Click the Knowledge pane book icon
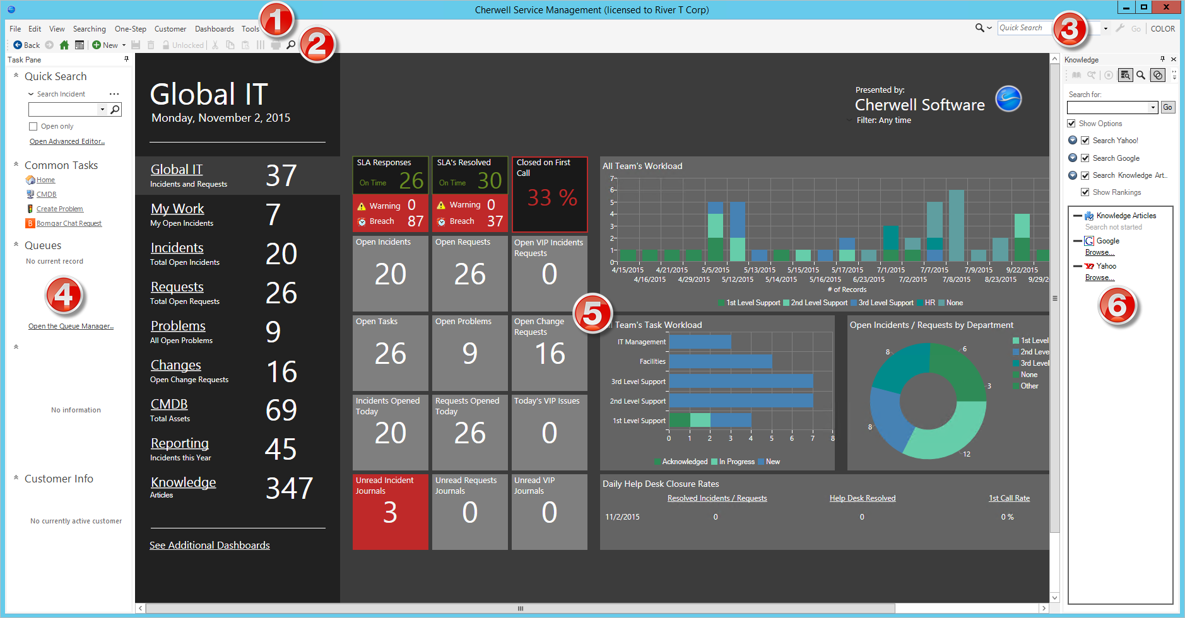This screenshot has height=618, width=1185. pos(1076,75)
